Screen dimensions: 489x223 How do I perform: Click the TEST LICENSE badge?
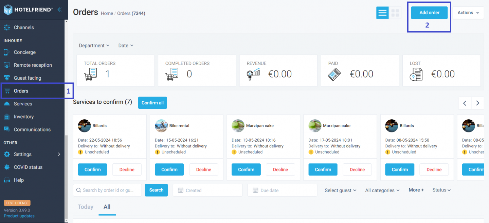(17, 203)
